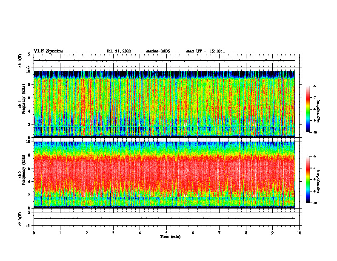Click the "10" kHz tick on ch.2 frequency axis
Image resolution: width=337 pixels, height=261 pixels.
(x=29, y=142)
